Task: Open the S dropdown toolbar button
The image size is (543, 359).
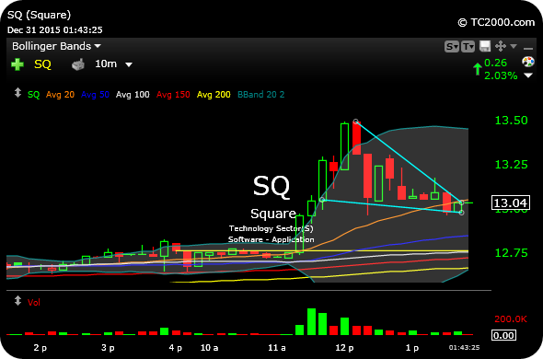Action: [x=452, y=46]
